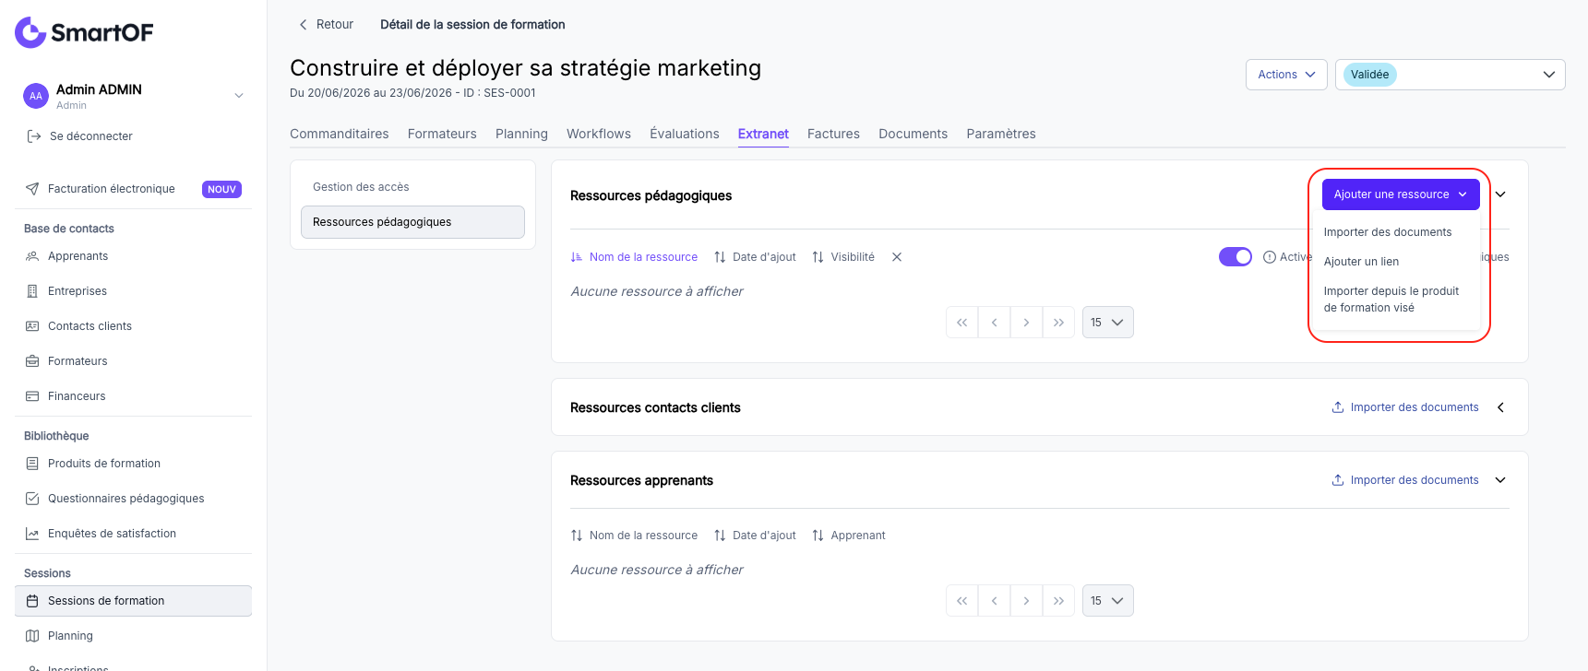Click the Enquêtes de satisfaction chart icon
The width and height of the screenshot is (1588, 671).
tap(32, 534)
